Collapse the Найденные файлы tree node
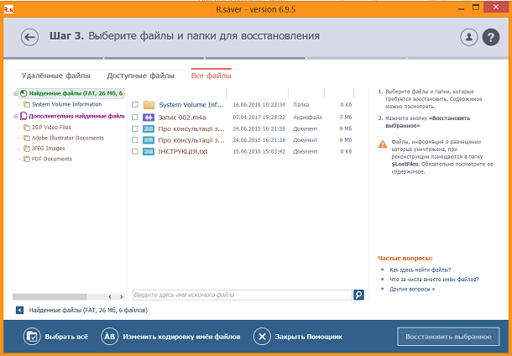512x356 pixels. (x=15, y=93)
